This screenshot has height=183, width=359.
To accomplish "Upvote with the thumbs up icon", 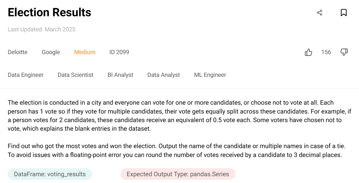I will (x=308, y=52).
